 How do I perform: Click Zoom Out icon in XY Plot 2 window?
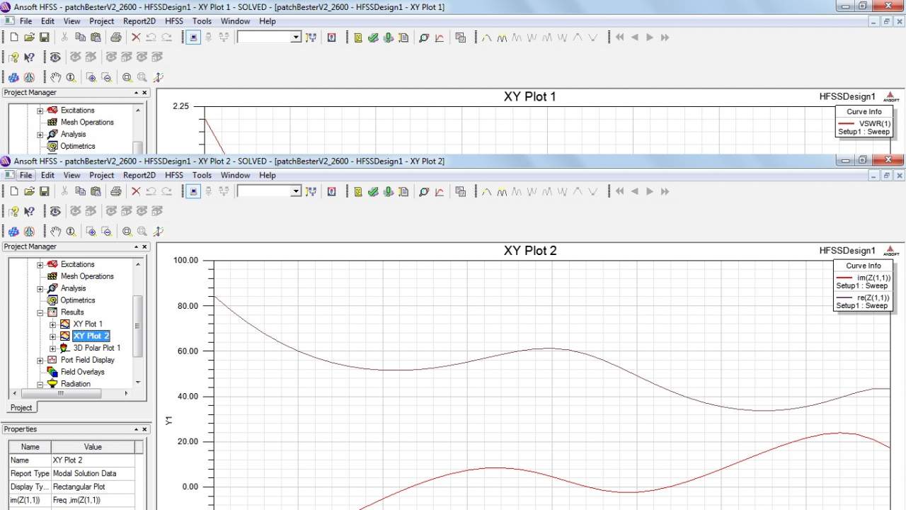click(106, 231)
